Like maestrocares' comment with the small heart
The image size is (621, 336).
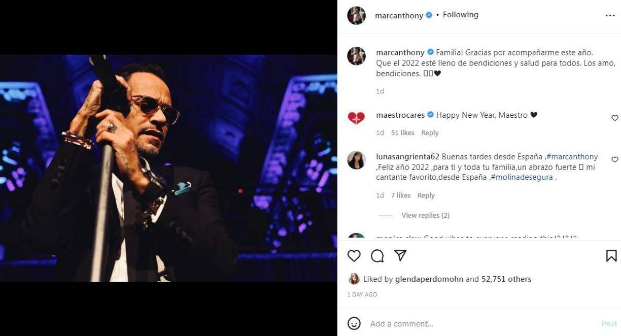click(x=614, y=118)
